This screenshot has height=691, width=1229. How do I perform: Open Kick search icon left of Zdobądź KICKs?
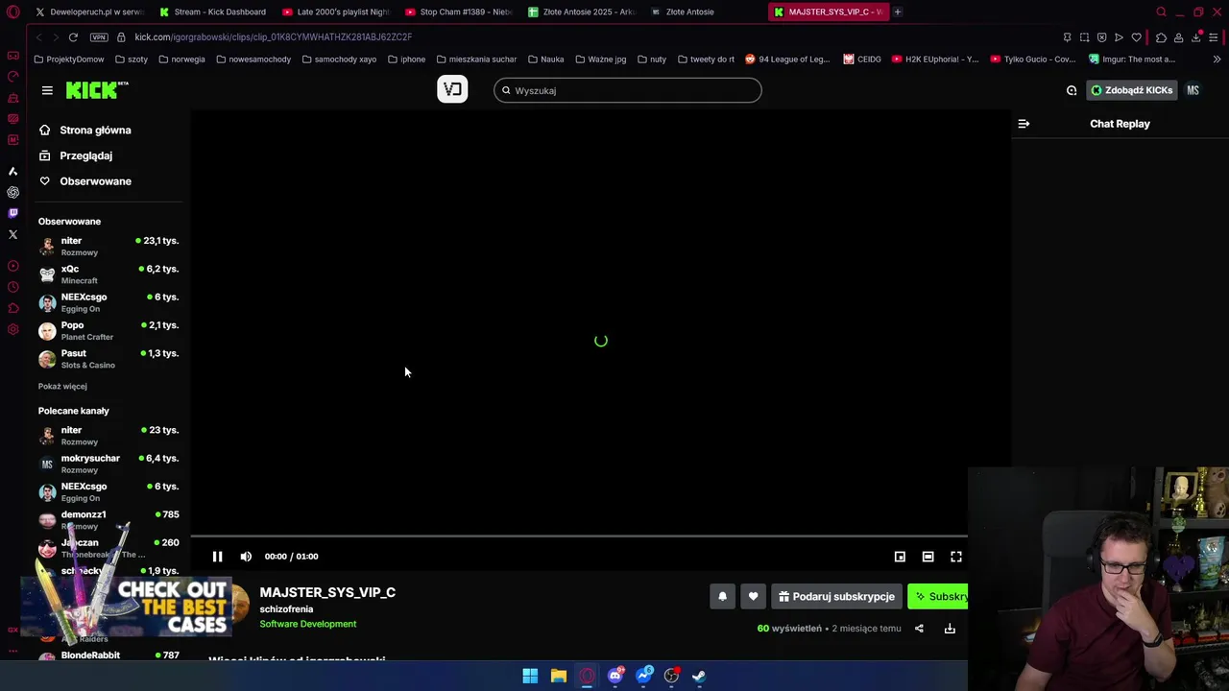[1072, 90]
